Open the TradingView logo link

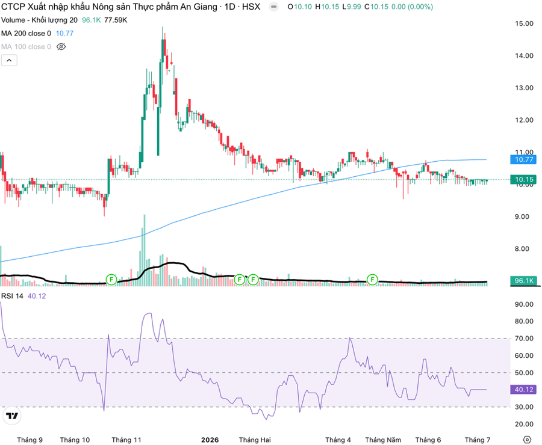12,416
